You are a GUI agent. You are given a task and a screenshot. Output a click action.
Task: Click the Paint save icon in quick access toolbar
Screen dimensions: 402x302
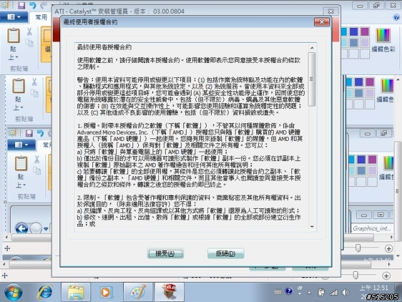coord(21,5)
